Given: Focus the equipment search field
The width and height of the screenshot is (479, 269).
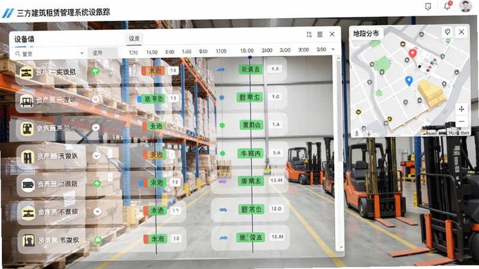Looking at the screenshot, I should click(50, 54).
